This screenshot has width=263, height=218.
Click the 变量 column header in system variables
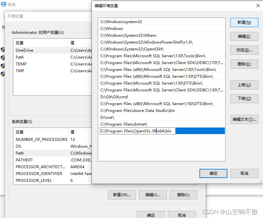point(20,132)
